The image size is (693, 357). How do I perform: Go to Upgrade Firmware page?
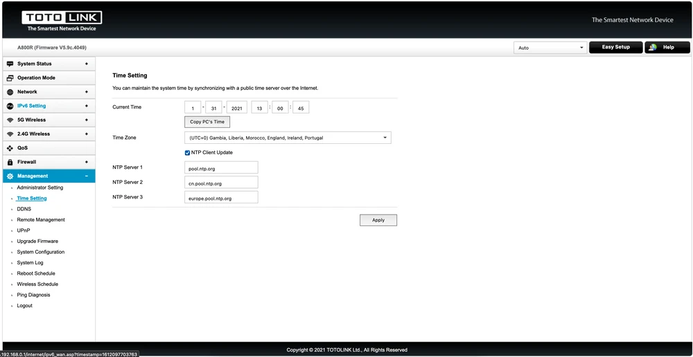(x=37, y=241)
